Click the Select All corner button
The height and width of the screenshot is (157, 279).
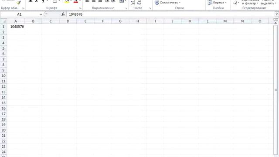(x=3, y=21)
